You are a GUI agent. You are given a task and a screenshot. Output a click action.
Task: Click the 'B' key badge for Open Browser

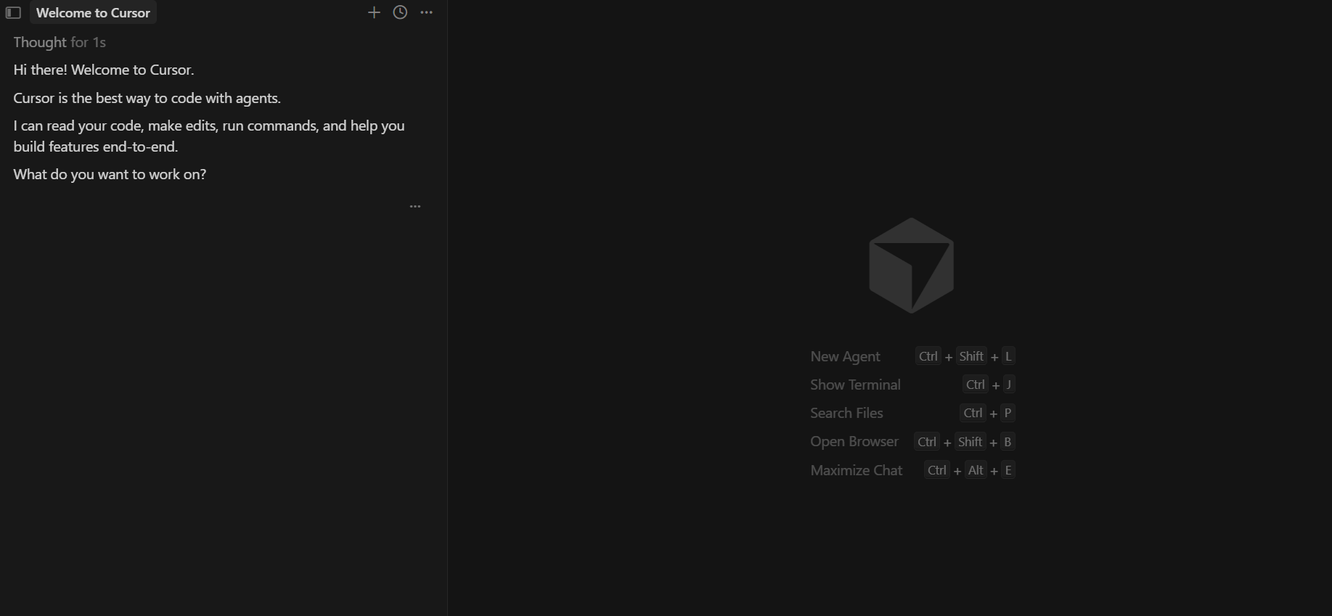pyautogui.click(x=1008, y=442)
